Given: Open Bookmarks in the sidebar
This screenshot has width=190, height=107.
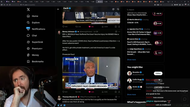Looking at the screenshot, I should (x=35, y=62).
